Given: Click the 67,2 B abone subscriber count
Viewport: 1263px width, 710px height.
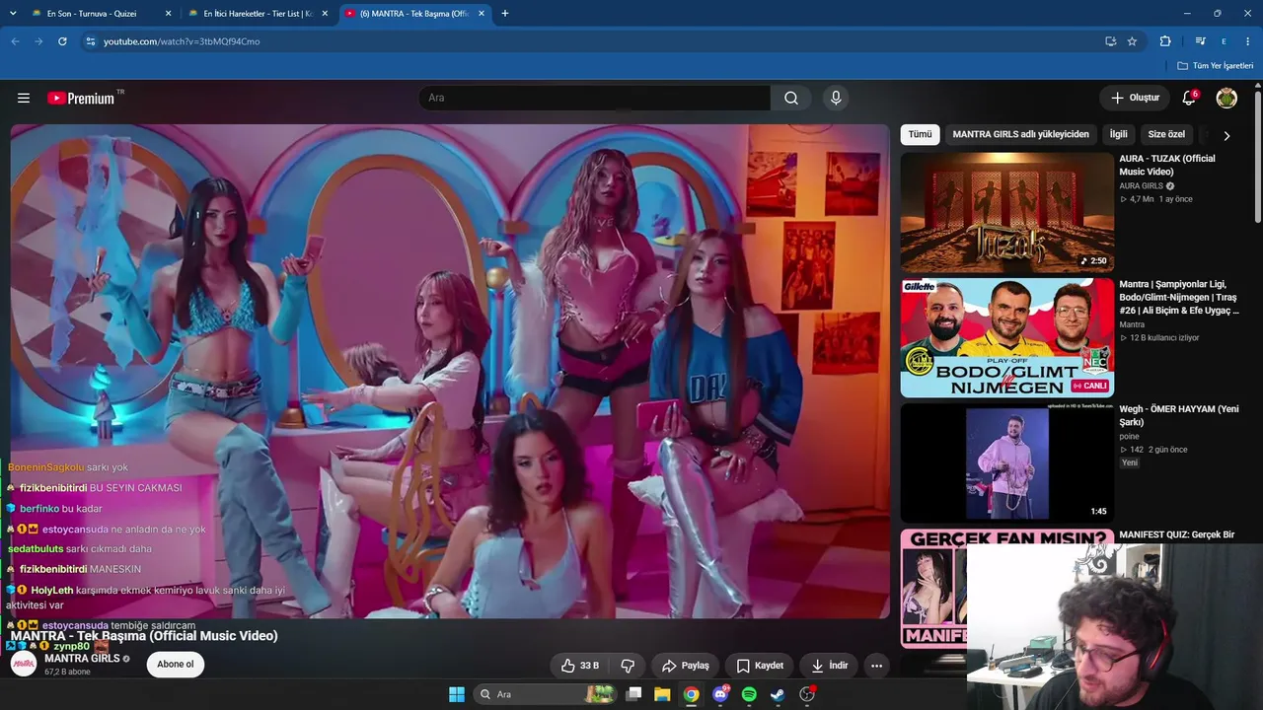Looking at the screenshot, I should click(x=67, y=673).
